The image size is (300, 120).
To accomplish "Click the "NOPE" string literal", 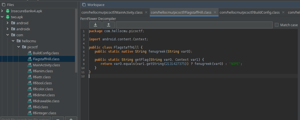I will 234,64.
